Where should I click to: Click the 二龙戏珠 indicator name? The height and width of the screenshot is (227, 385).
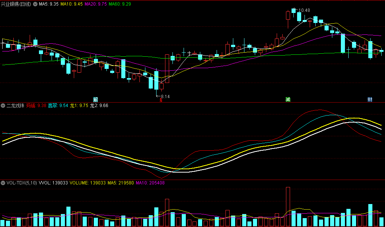pyautogui.click(x=15, y=106)
